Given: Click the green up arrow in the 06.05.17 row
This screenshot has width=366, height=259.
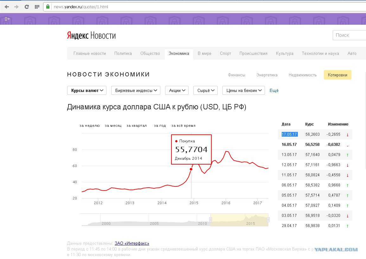Looking at the screenshot, I should (x=348, y=185).
